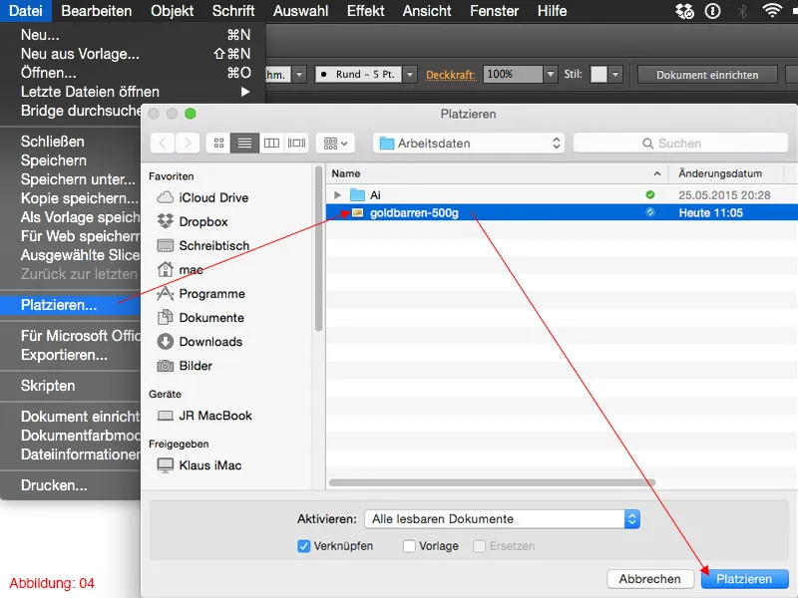Switch to icon view in Platzieren dialog
This screenshot has width=798, height=598.
(x=218, y=144)
